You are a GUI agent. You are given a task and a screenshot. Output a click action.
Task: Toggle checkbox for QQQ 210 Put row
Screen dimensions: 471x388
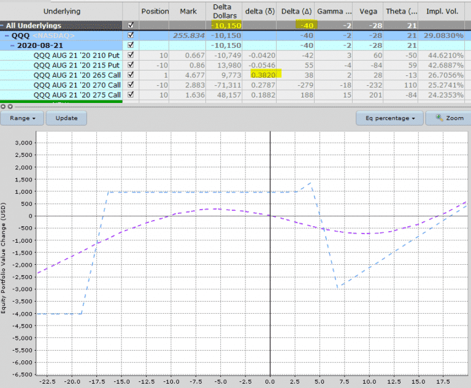point(129,55)
